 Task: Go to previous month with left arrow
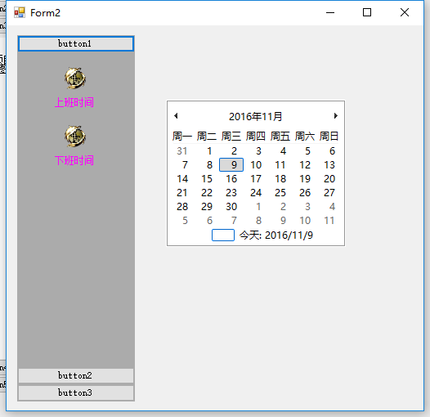pyautogui.click(x=176, y=116)
